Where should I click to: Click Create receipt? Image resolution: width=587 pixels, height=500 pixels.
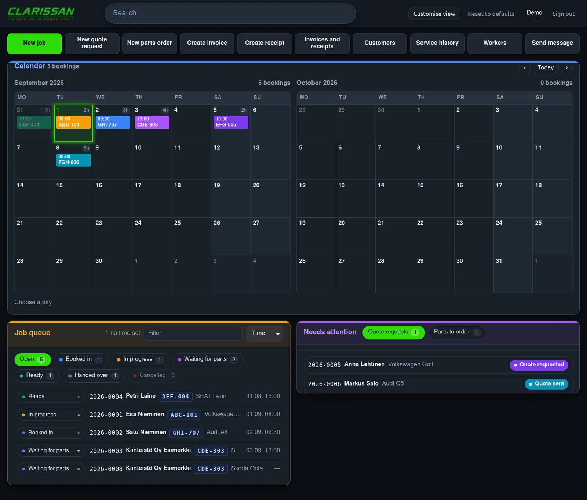(265, 44)
